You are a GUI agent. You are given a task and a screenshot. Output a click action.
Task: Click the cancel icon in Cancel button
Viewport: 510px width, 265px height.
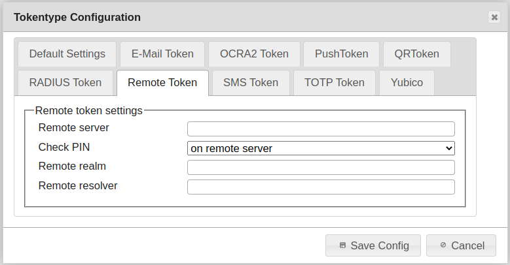coord(443,245)
